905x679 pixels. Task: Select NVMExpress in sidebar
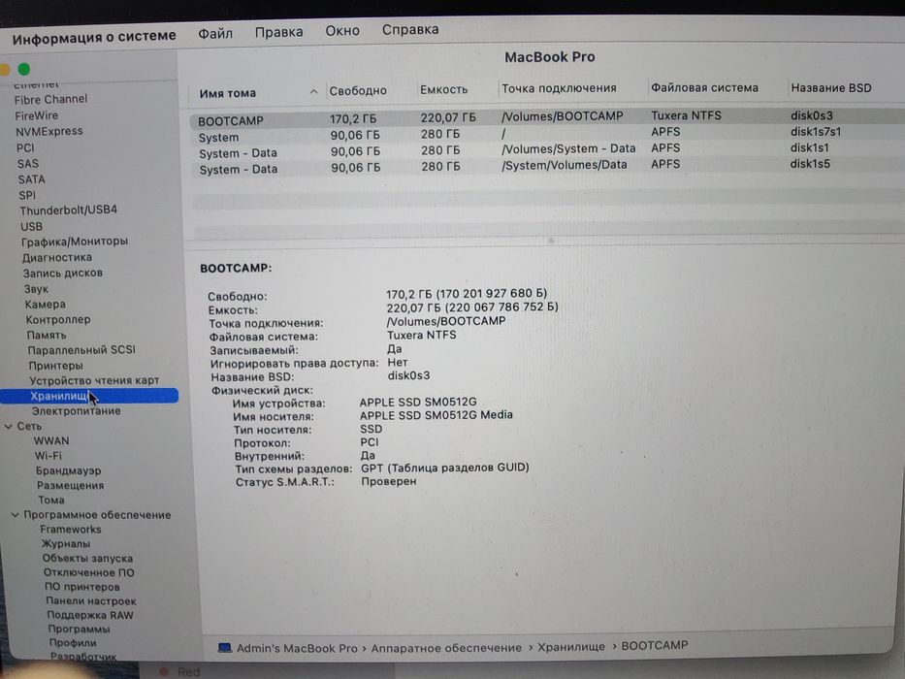coord(49,132)
